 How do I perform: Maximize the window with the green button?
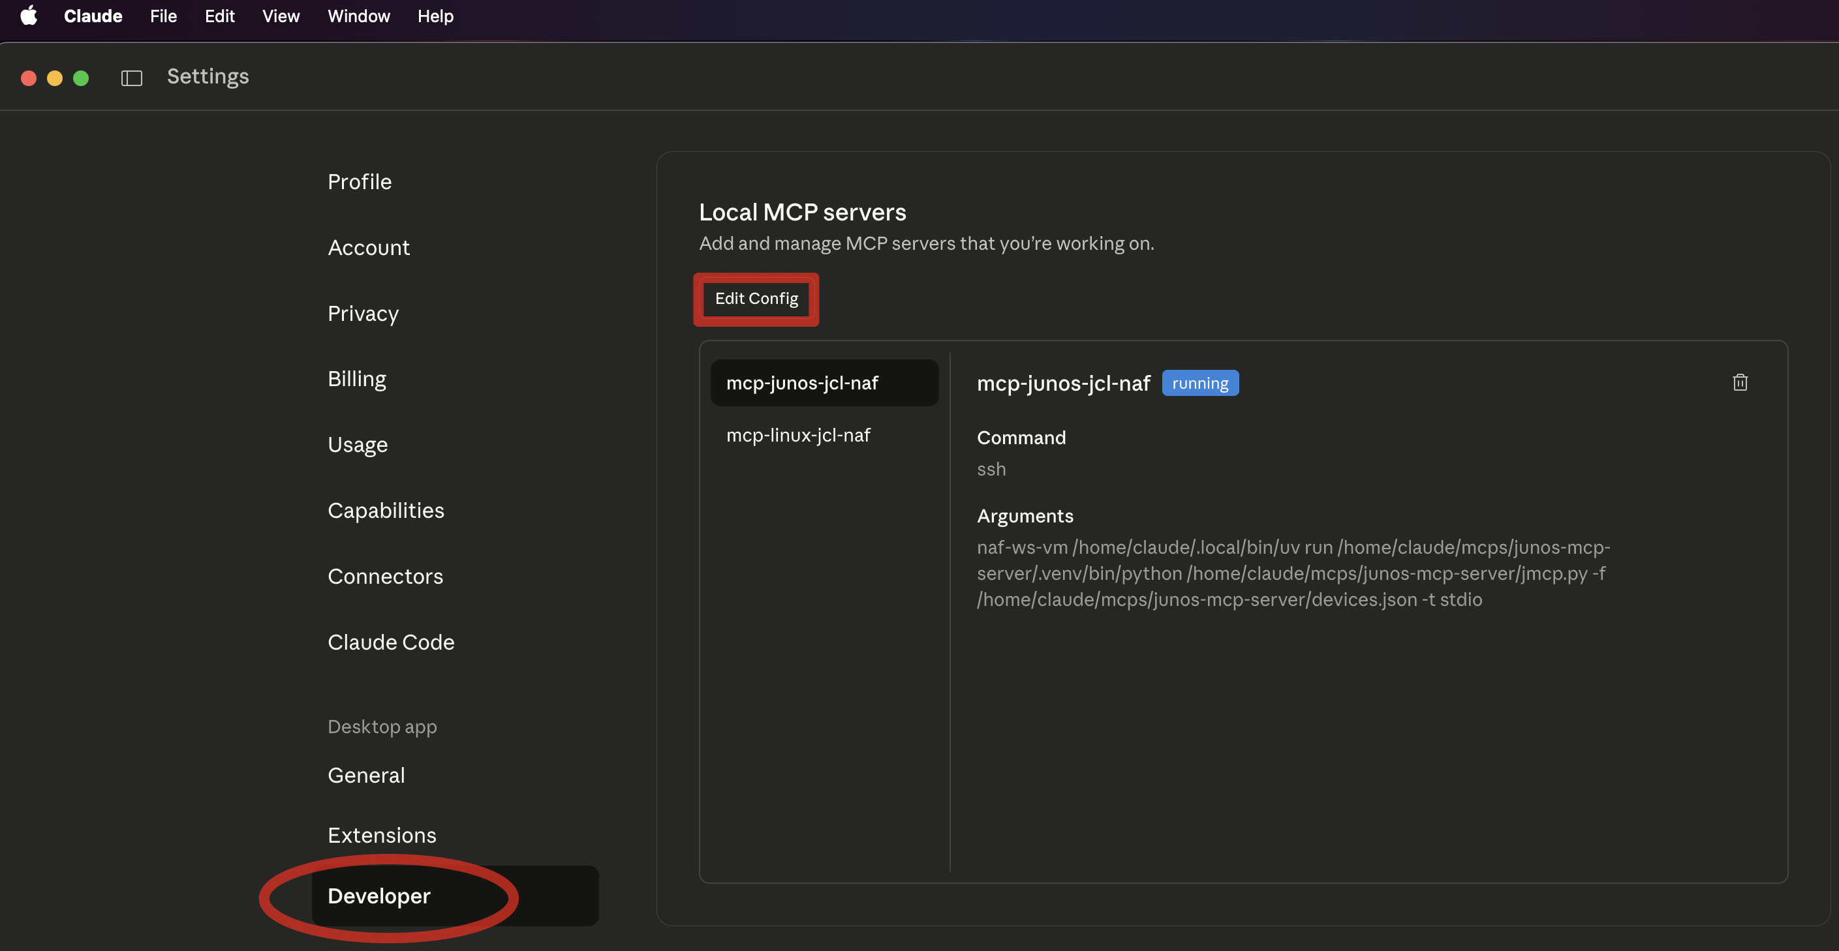[82, 78]
